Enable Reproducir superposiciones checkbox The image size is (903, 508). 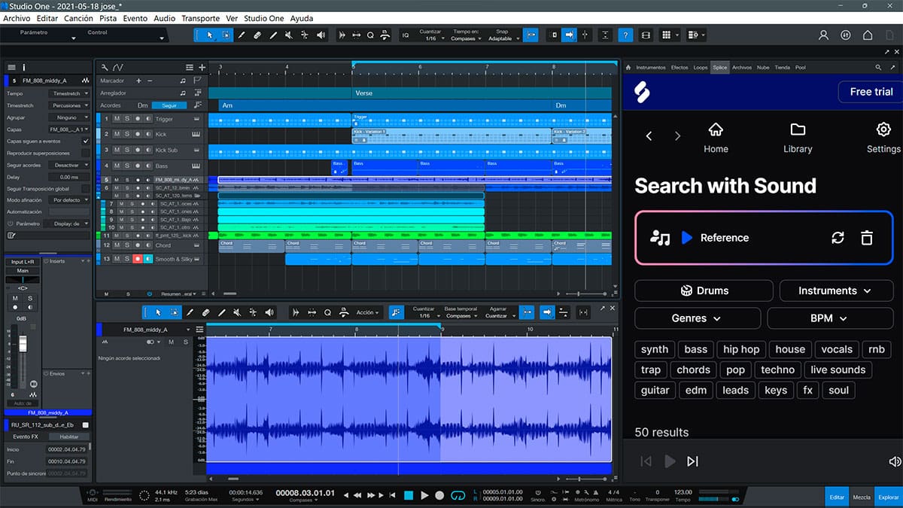point(85,153)
